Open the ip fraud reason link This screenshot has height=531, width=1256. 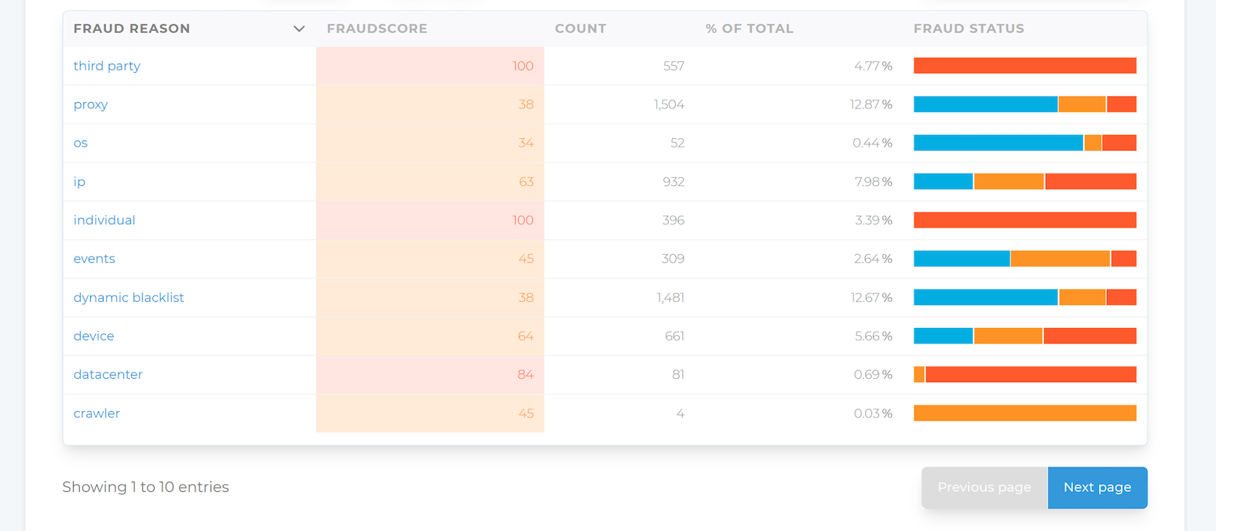(x=79, y=182)
